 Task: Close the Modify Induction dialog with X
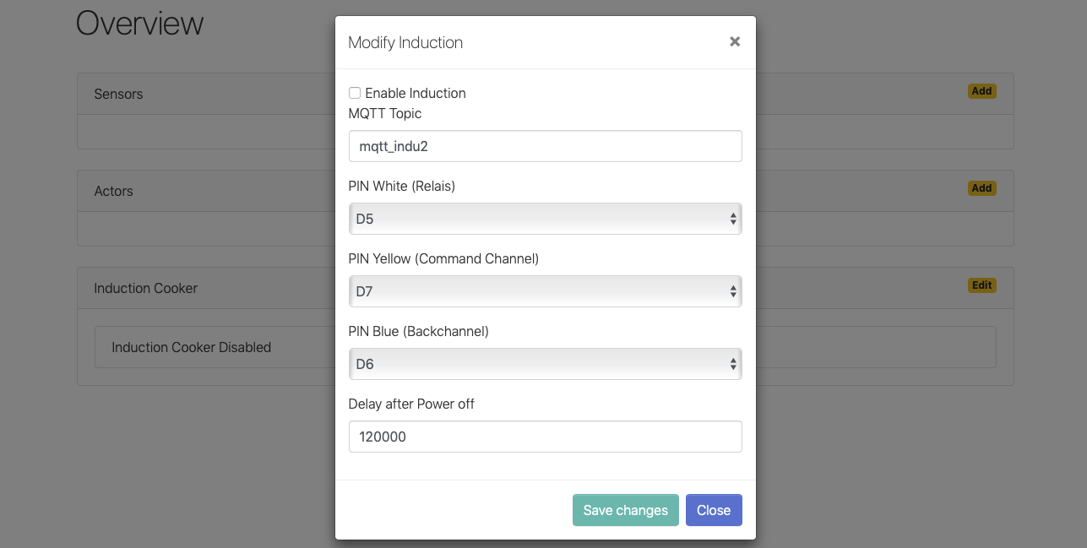point(734,41)
